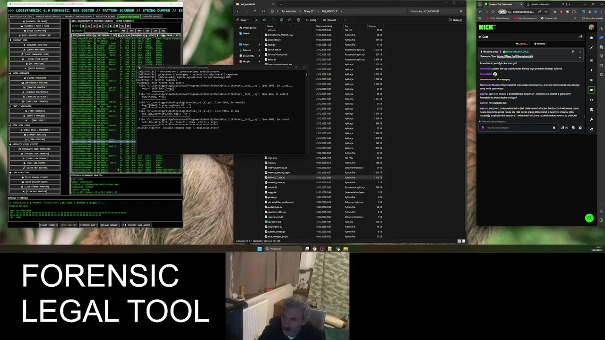Click the Copy icon in Explorer toolbar

[x=265, y=20]
